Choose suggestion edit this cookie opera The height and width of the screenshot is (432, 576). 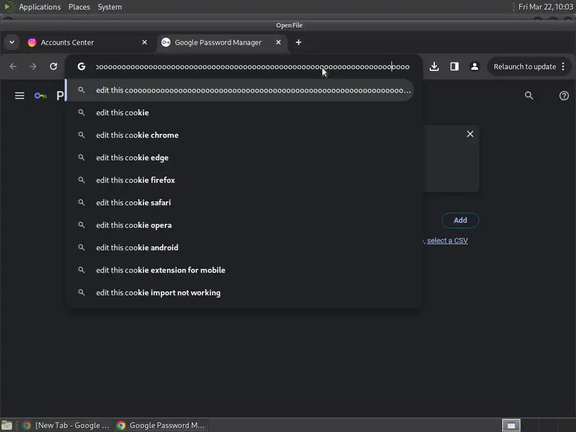point(240,225)
